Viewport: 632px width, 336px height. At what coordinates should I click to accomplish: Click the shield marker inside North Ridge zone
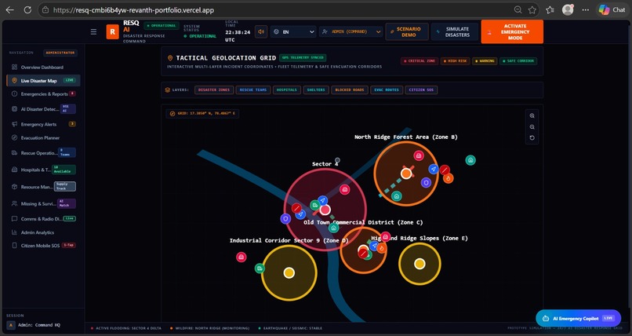coord(426,183)
